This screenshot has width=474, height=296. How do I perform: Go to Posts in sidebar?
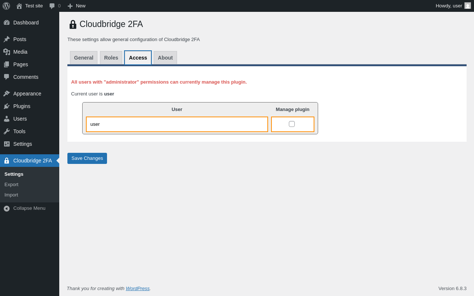pos(30,39)
